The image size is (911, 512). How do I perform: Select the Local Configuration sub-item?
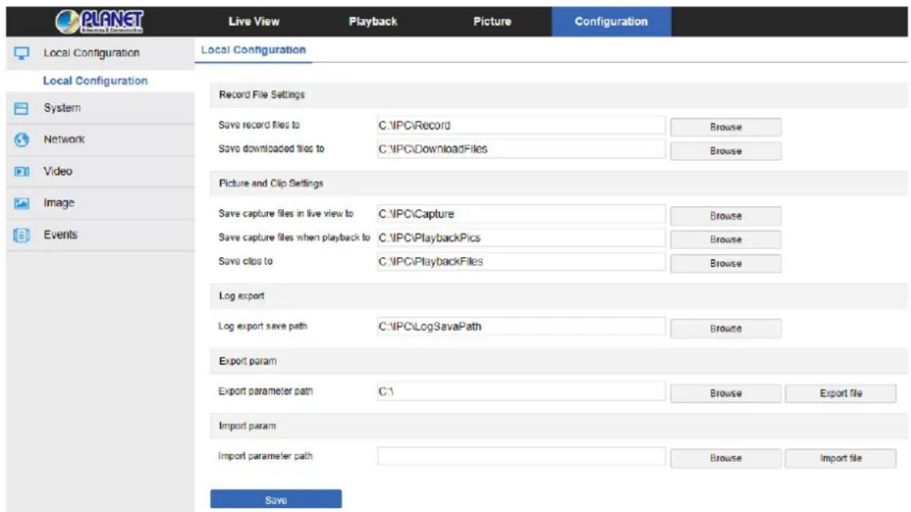click(96, 80)
